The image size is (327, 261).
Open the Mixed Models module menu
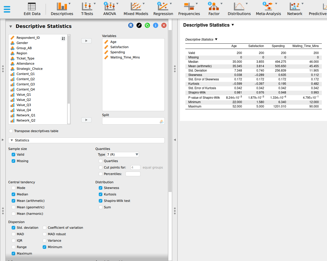pyautogui.click(x=136, y=9)
